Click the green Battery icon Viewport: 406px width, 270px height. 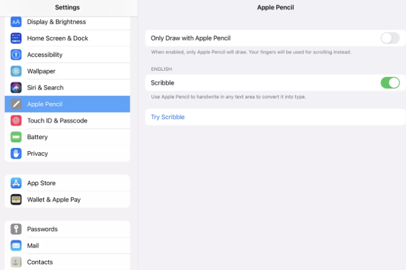(16, 137)
